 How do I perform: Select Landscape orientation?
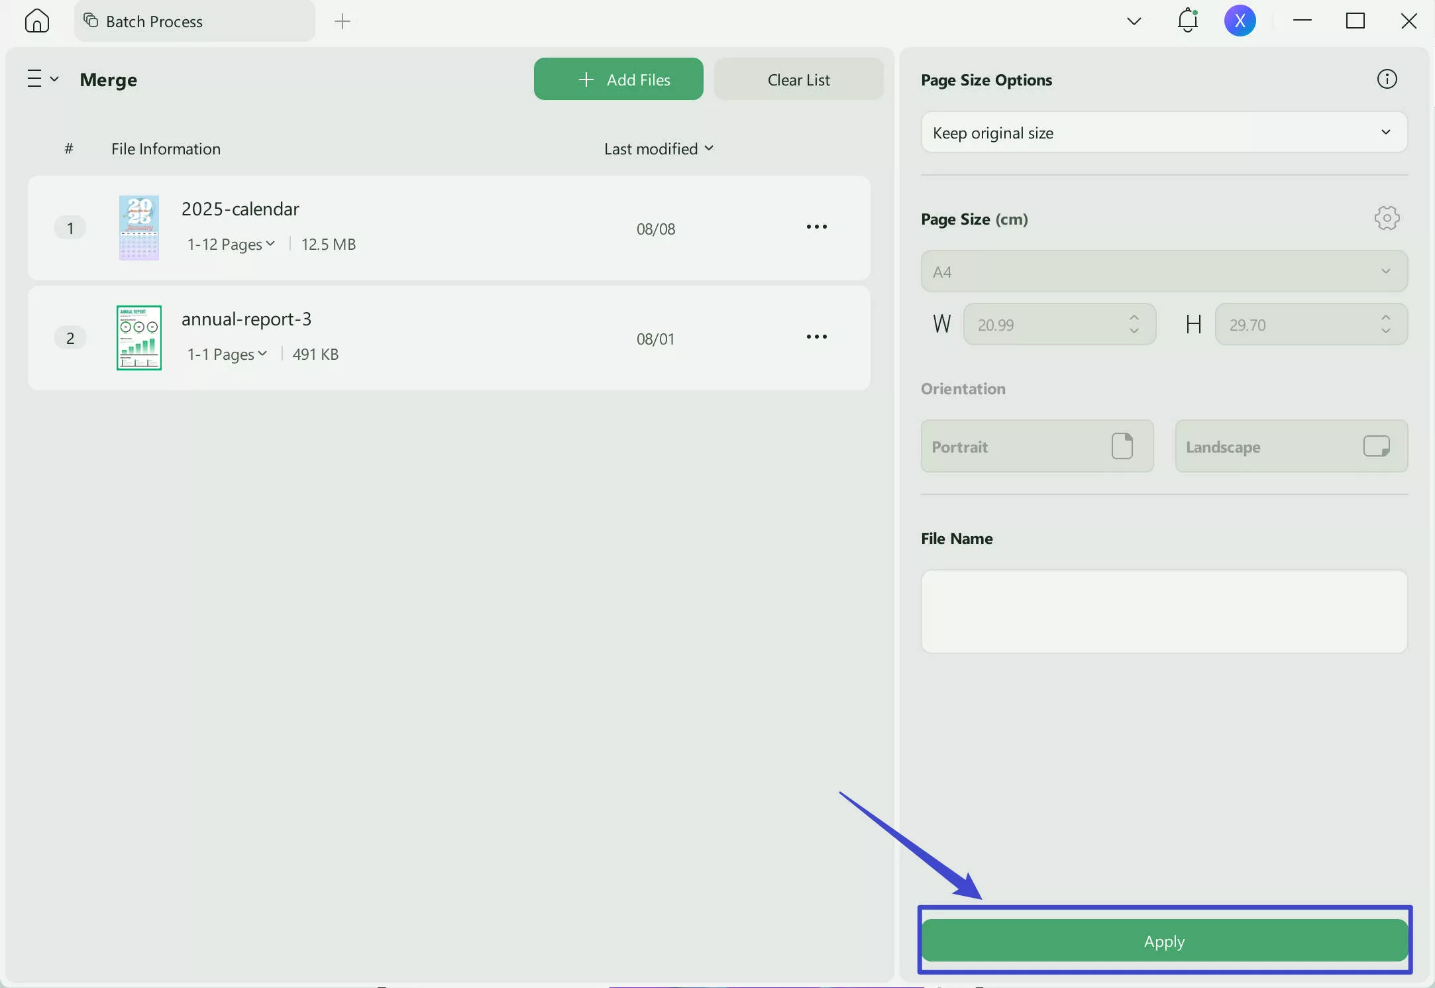point(1291,446)
